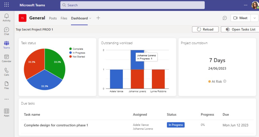This screenshot has height=137, width=259.
Task: Click due date 'Mon Jun 12 2023'
Action: pos(235,125)
